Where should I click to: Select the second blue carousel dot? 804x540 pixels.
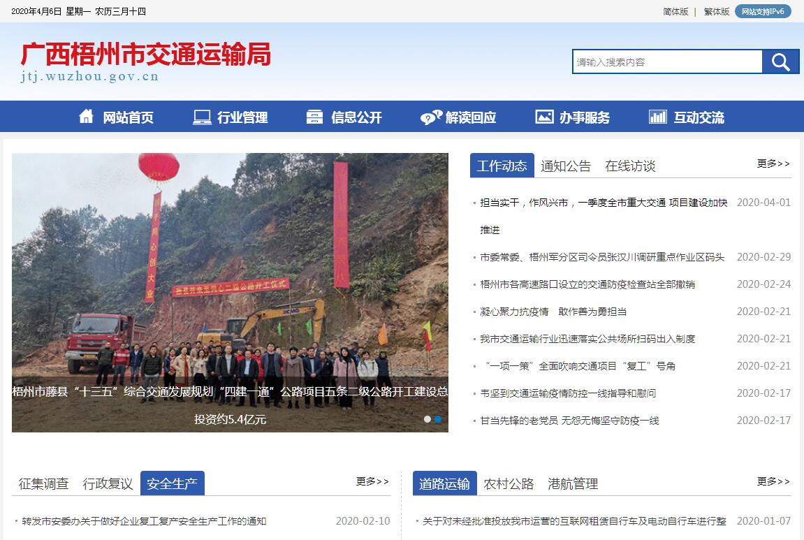coord(438,419)
